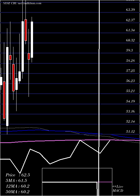The image size is (140, 196).
Task: Click the '12MA : 60.2' readout
Action: coord(18,186)
